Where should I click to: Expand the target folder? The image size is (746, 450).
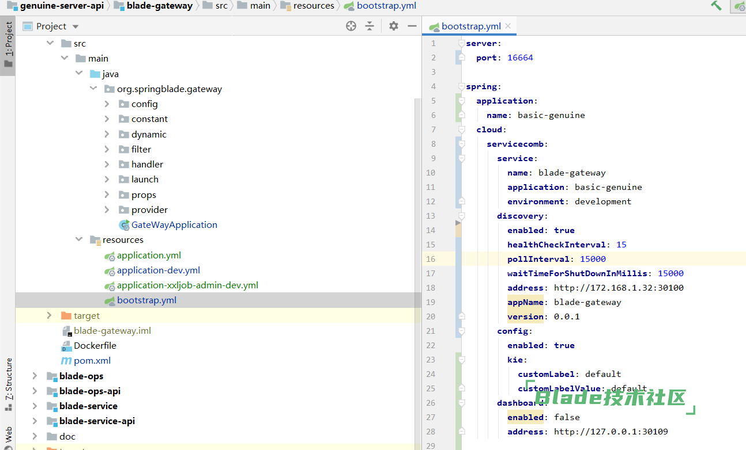tap(50, 315)
